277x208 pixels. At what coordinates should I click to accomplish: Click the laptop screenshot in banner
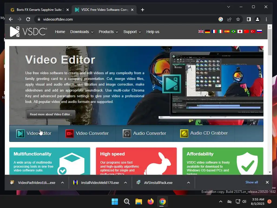click(x=211, y=85)
